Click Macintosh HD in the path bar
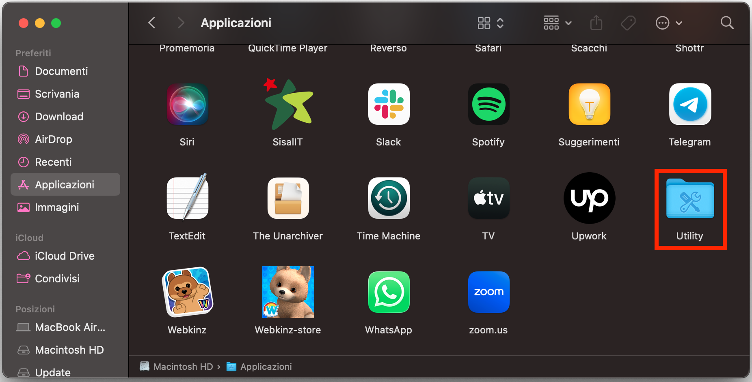752x382 pixels. pos(177,367)
